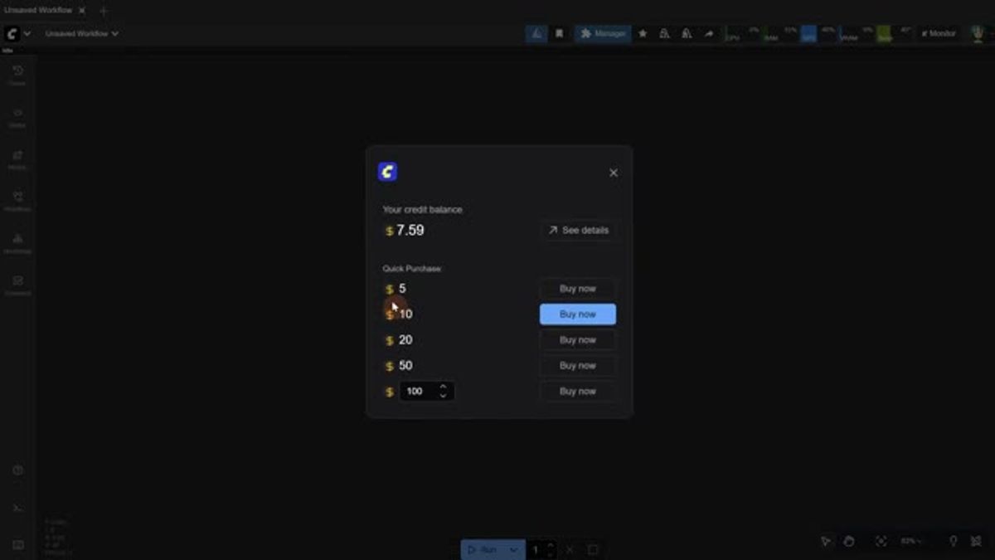Viewport: 995px width, 560px height.
Task: Buy now for the custom 100 amount
Action: pos(578,392)
